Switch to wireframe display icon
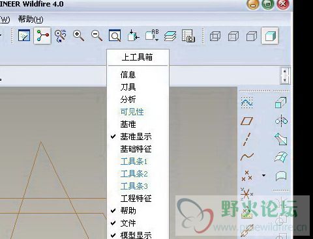Screen dimensions: 313x239 click(x=215, y=36)
